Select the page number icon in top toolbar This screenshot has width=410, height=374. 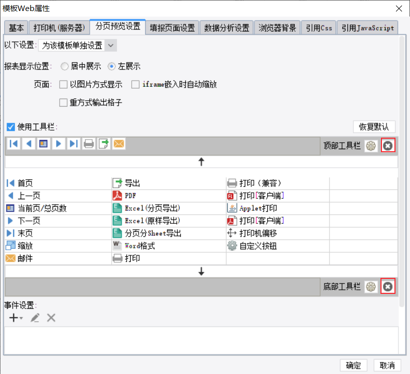coord(44,144)
